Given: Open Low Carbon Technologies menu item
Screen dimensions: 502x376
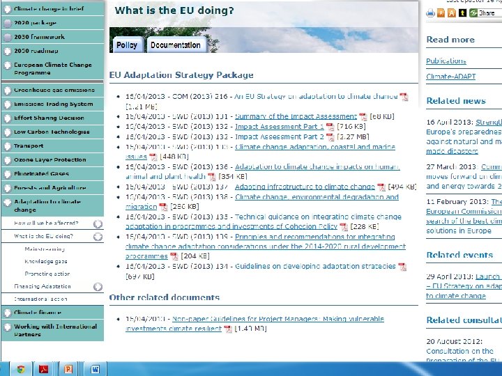Looking at the screenshot, I should [52, 132].
